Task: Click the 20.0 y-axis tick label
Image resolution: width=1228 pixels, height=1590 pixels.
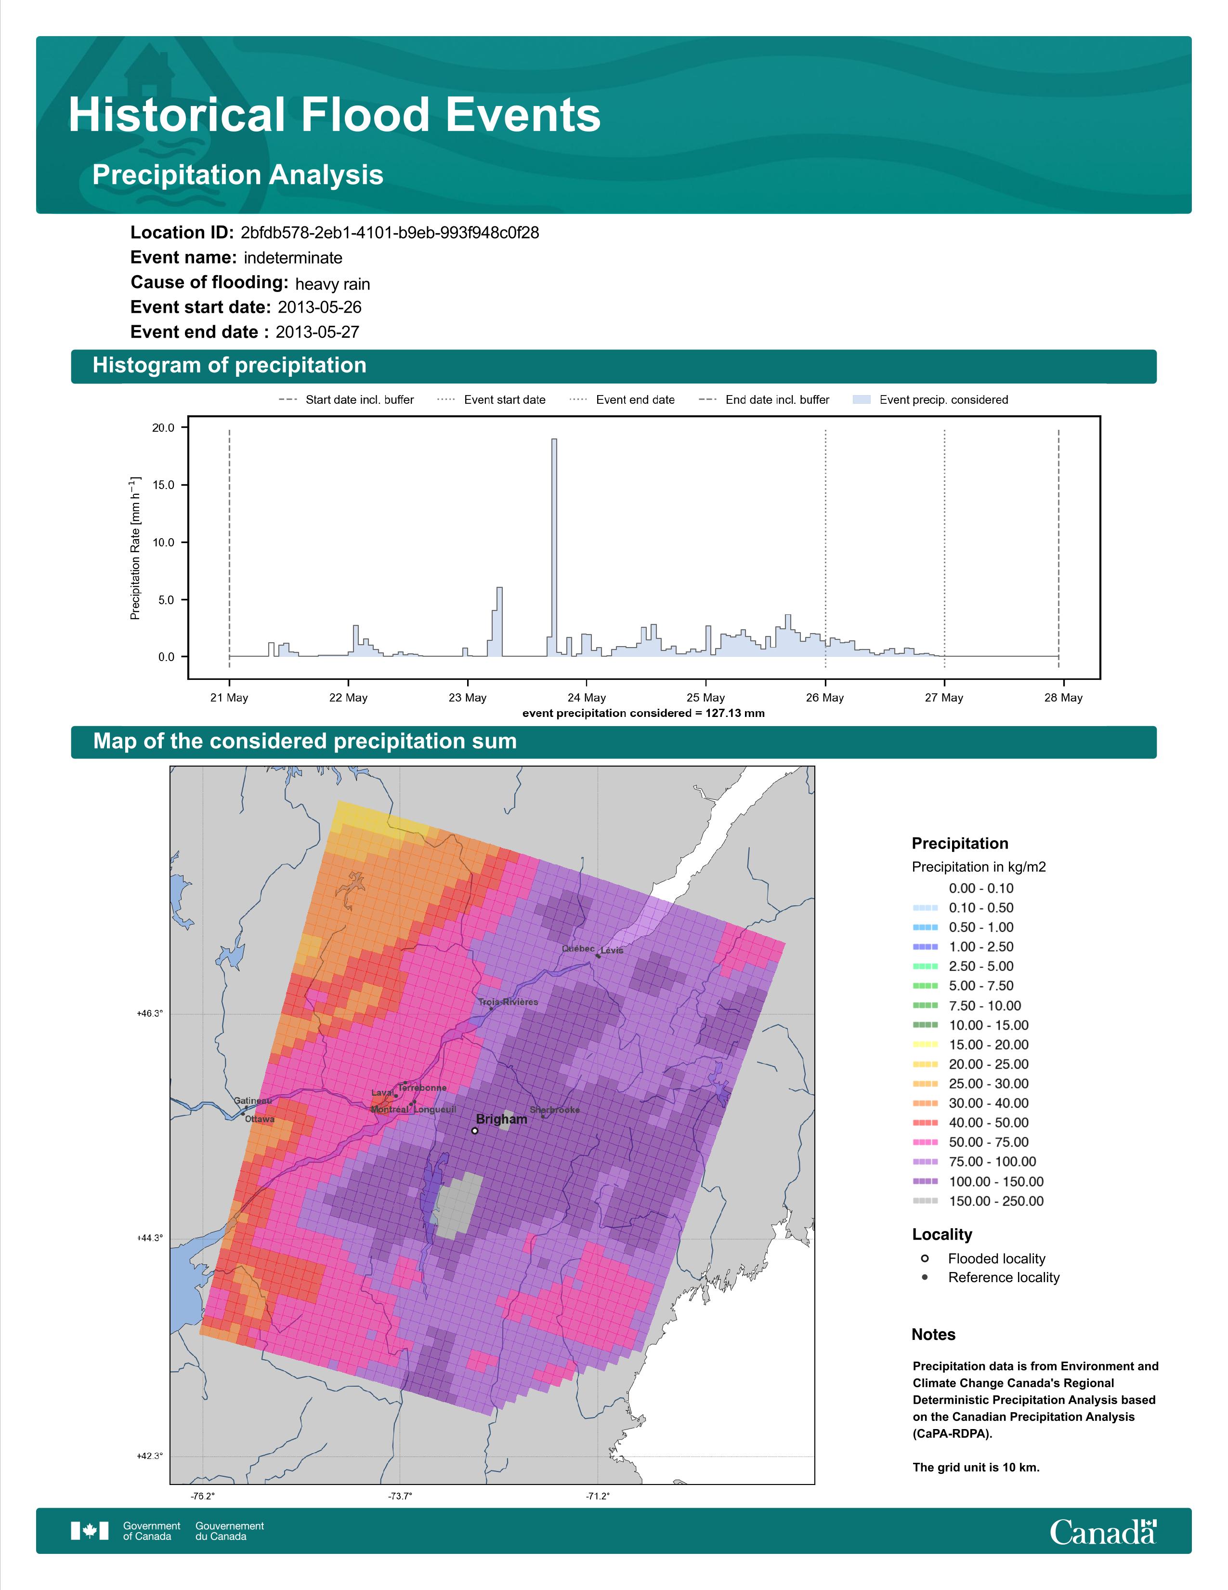Action: pyautogui.click(x=163, y=427)
